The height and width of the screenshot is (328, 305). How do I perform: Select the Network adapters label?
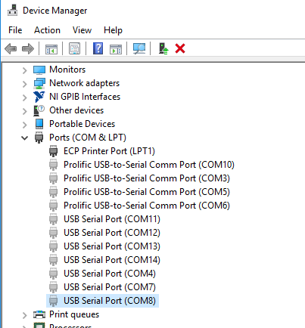[84, 83]
